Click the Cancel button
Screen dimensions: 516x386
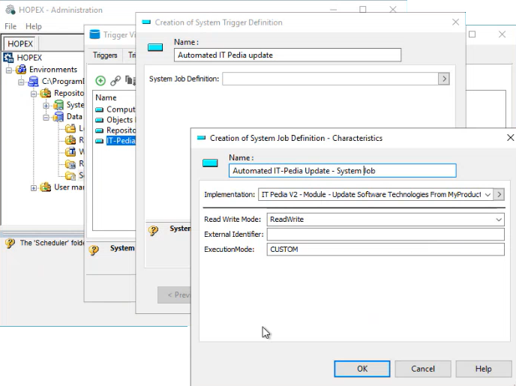tap(423, 369)
